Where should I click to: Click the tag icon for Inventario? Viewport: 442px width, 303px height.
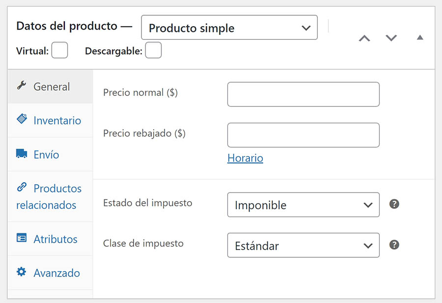pos(22,119)
